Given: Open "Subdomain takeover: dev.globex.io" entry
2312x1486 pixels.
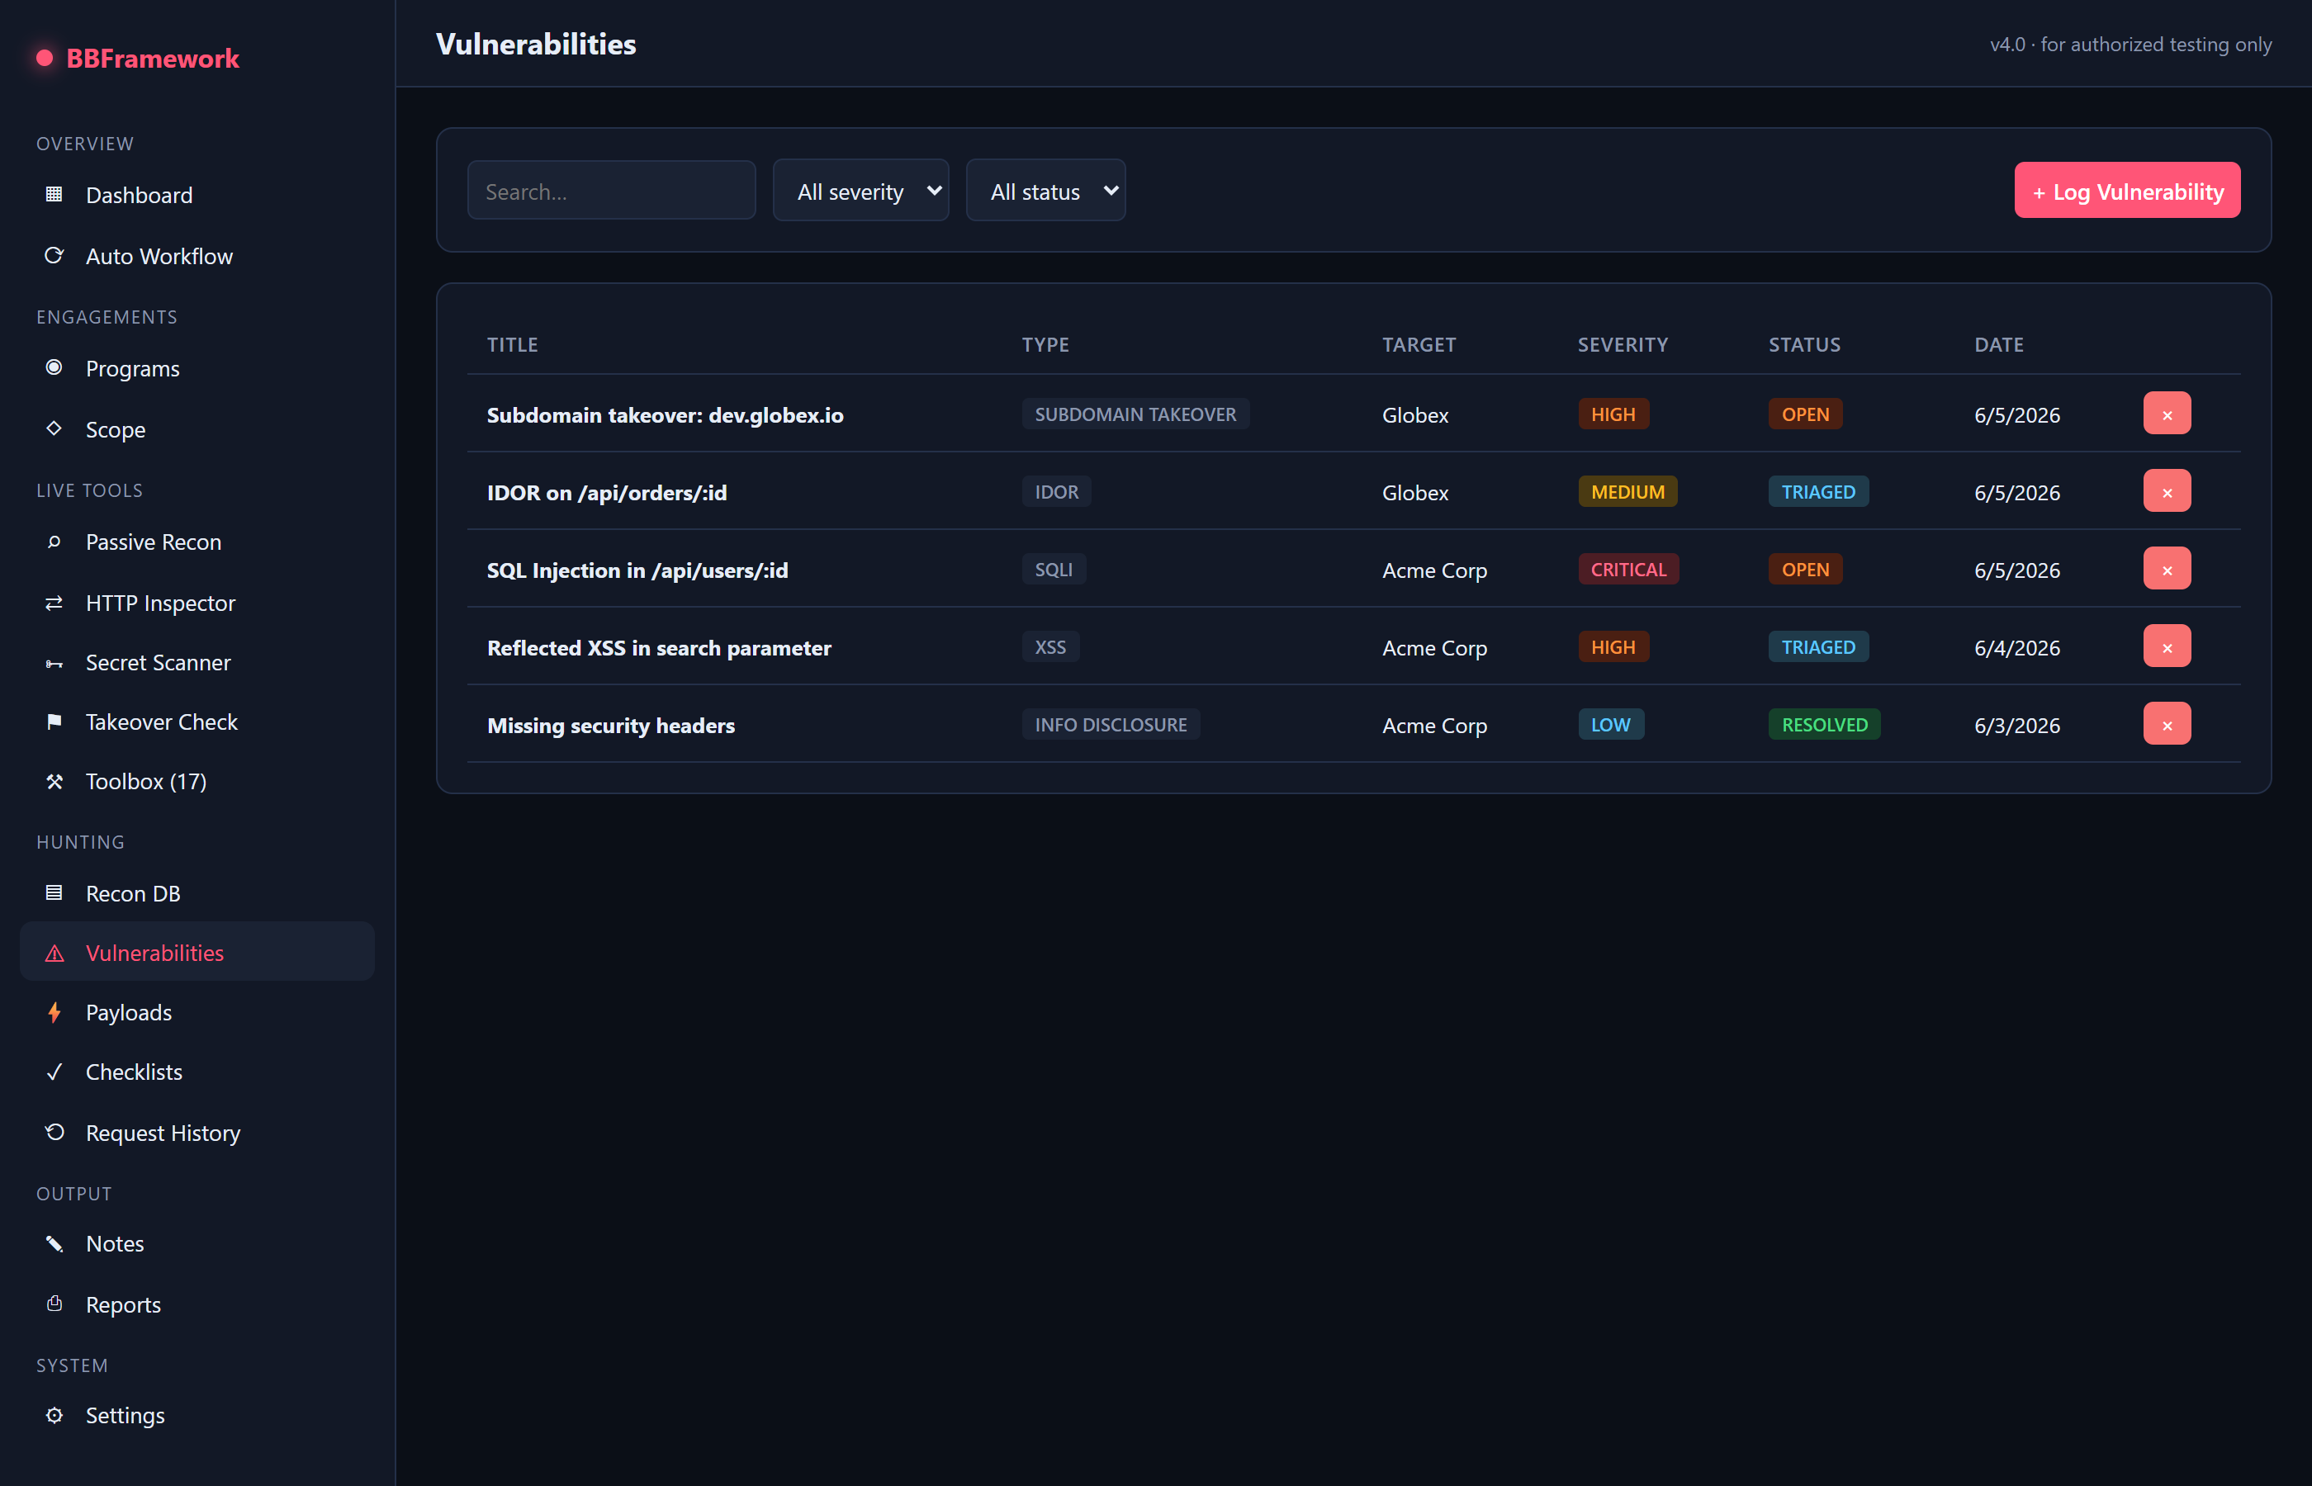Looking at the screenshot, I should (x=665, y=415).
